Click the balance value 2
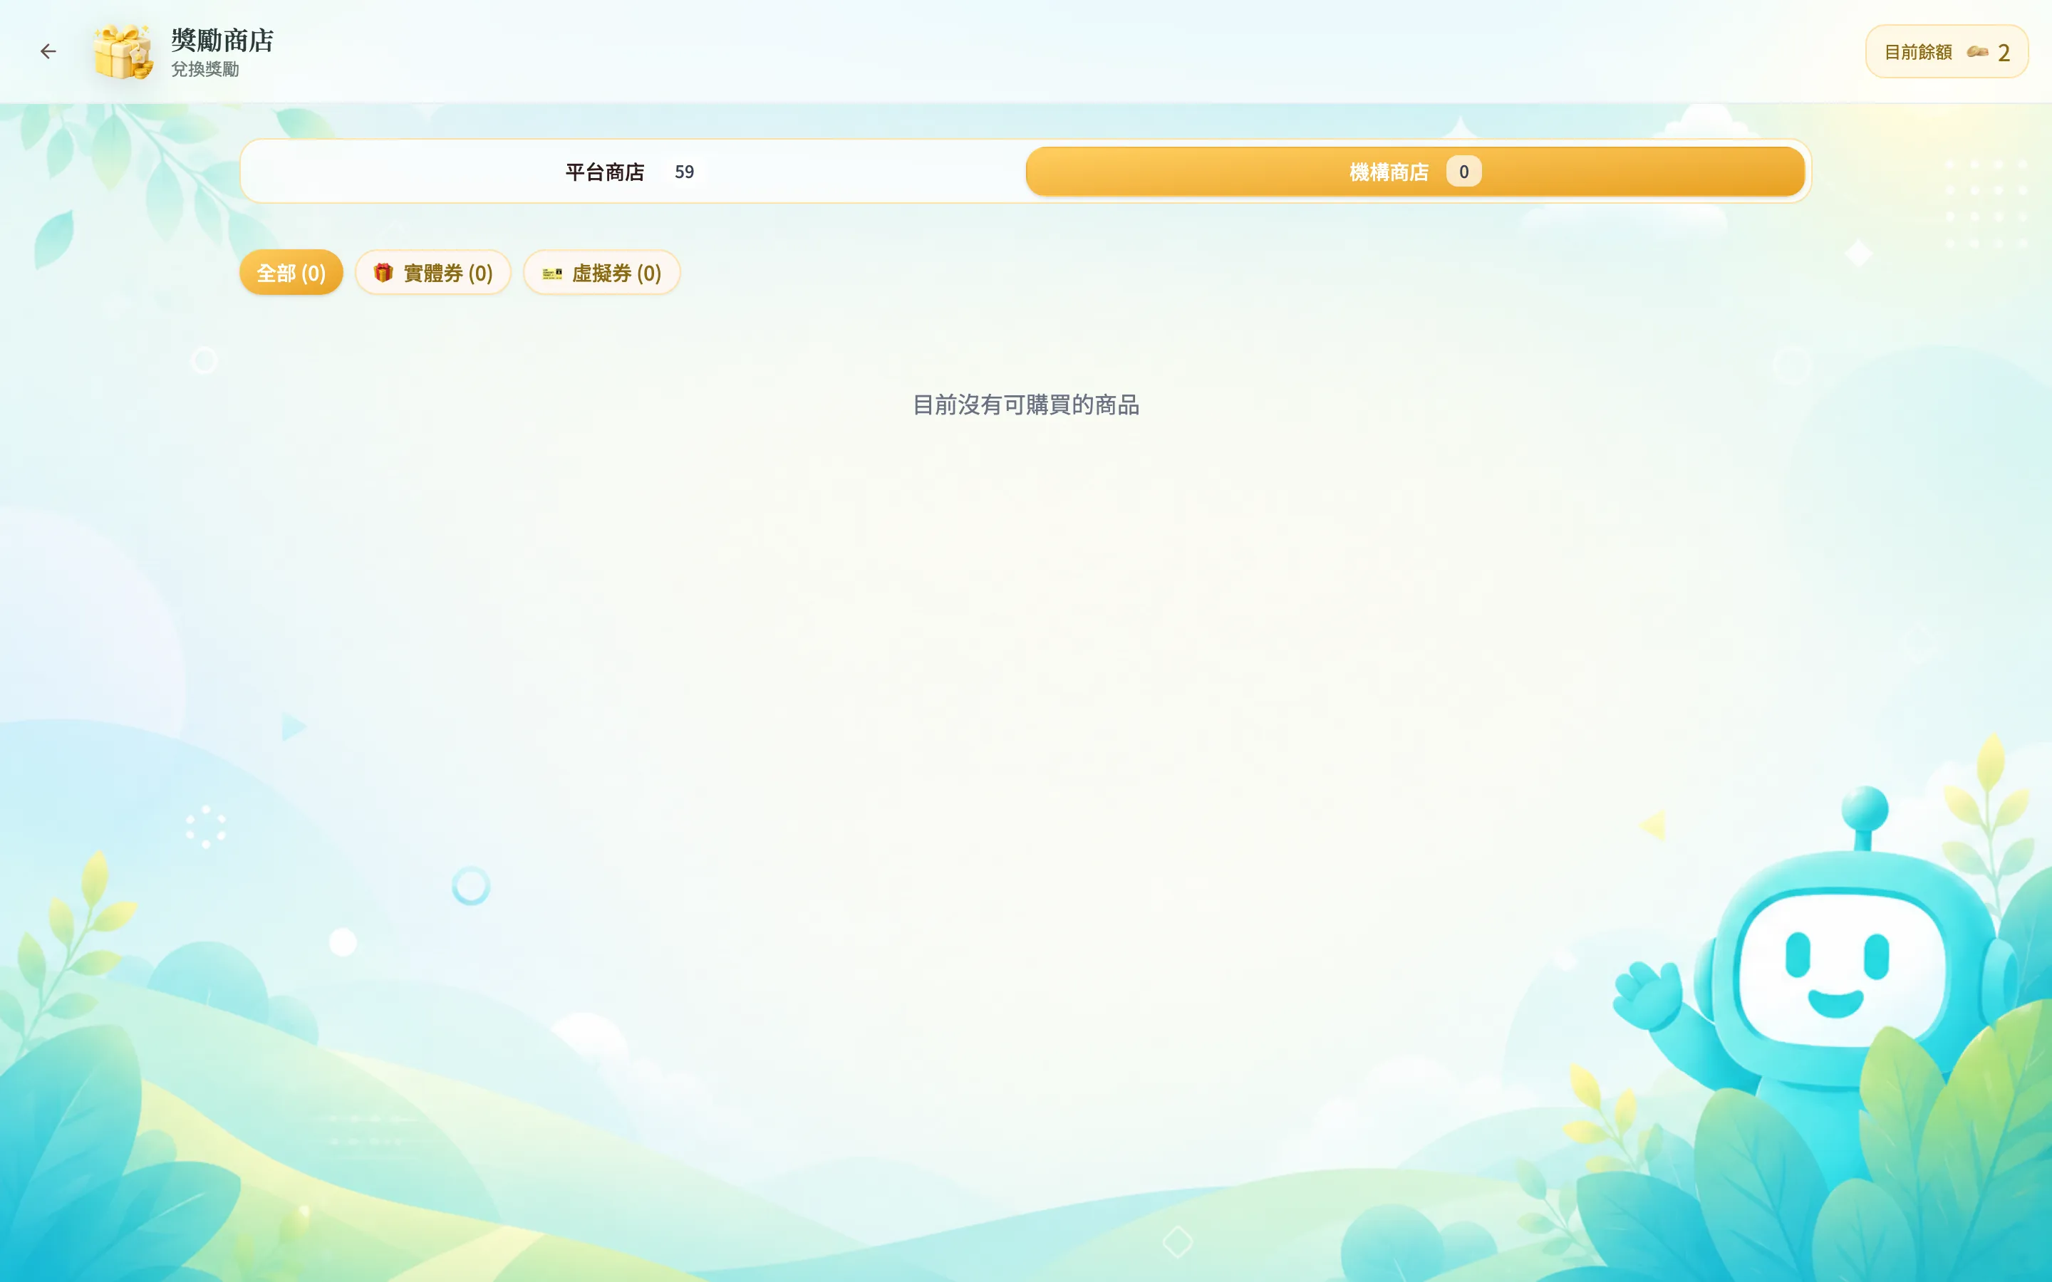2052x1282 pixels. (2004, 53)
